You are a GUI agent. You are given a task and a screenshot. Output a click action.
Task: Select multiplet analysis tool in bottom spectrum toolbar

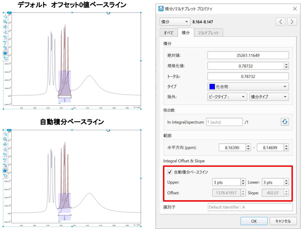(x=5, y=165)
